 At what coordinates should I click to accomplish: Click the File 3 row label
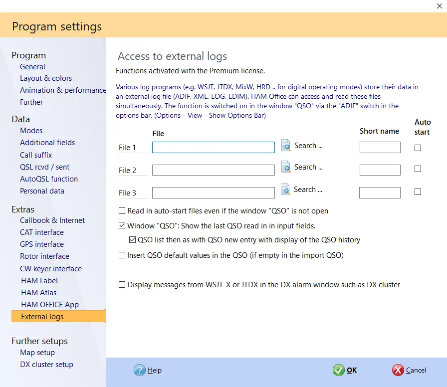click(x=127, y=193)
